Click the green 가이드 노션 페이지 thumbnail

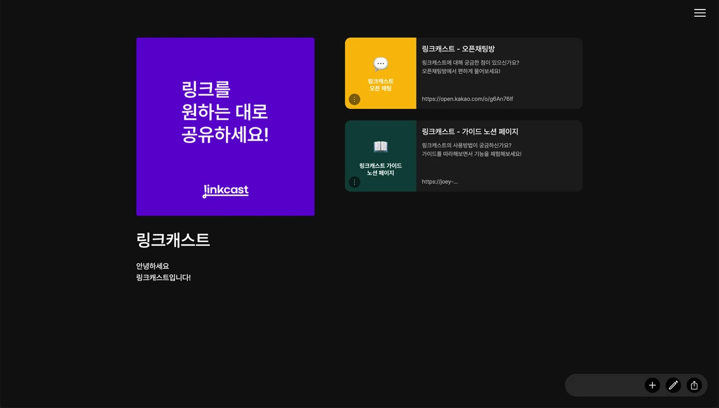click(380, 156)
